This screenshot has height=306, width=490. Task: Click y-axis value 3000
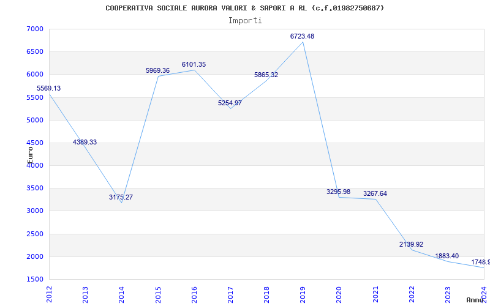tap(35, 211)
